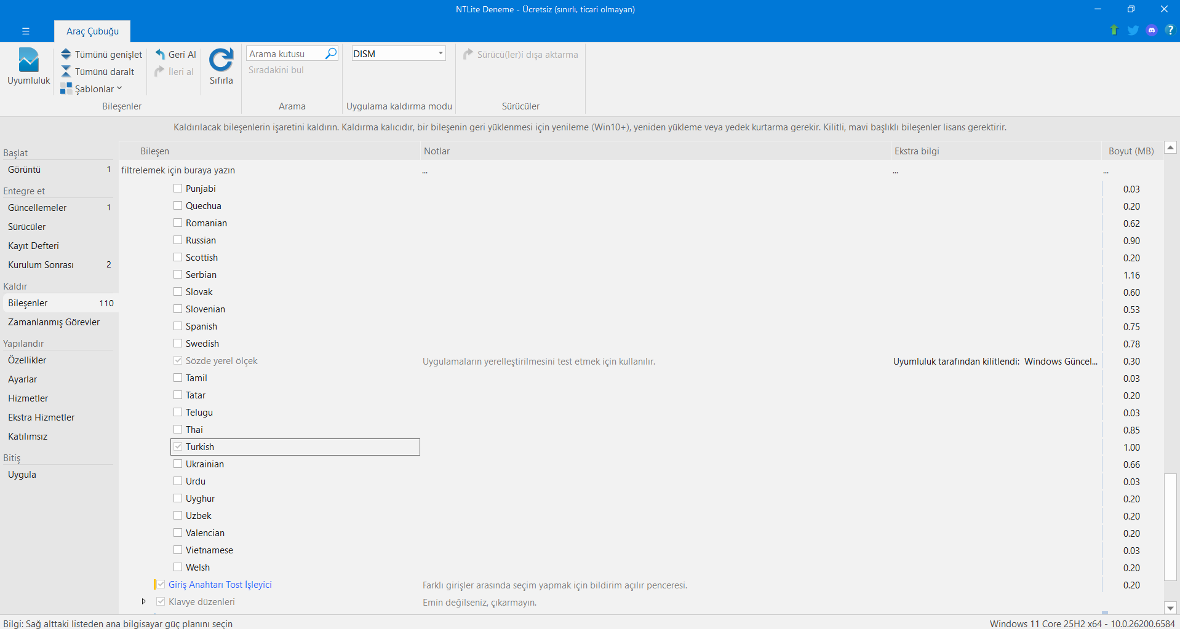Sort by the Boyut (MB) column header
Image resolution: width=1180 pixels, height=629 pixels.
coord(1131,151)
